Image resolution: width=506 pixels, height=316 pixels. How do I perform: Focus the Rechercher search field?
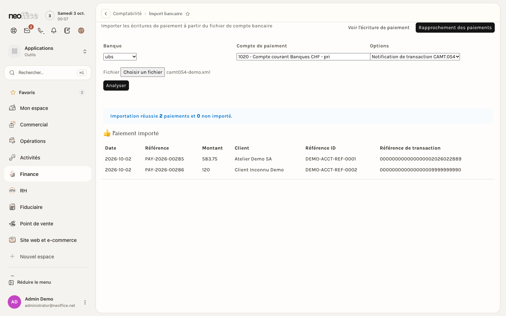[x=48, y=73]
